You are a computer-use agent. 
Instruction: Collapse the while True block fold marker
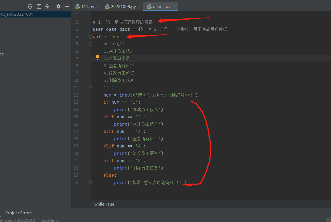(x=91, y=37)
